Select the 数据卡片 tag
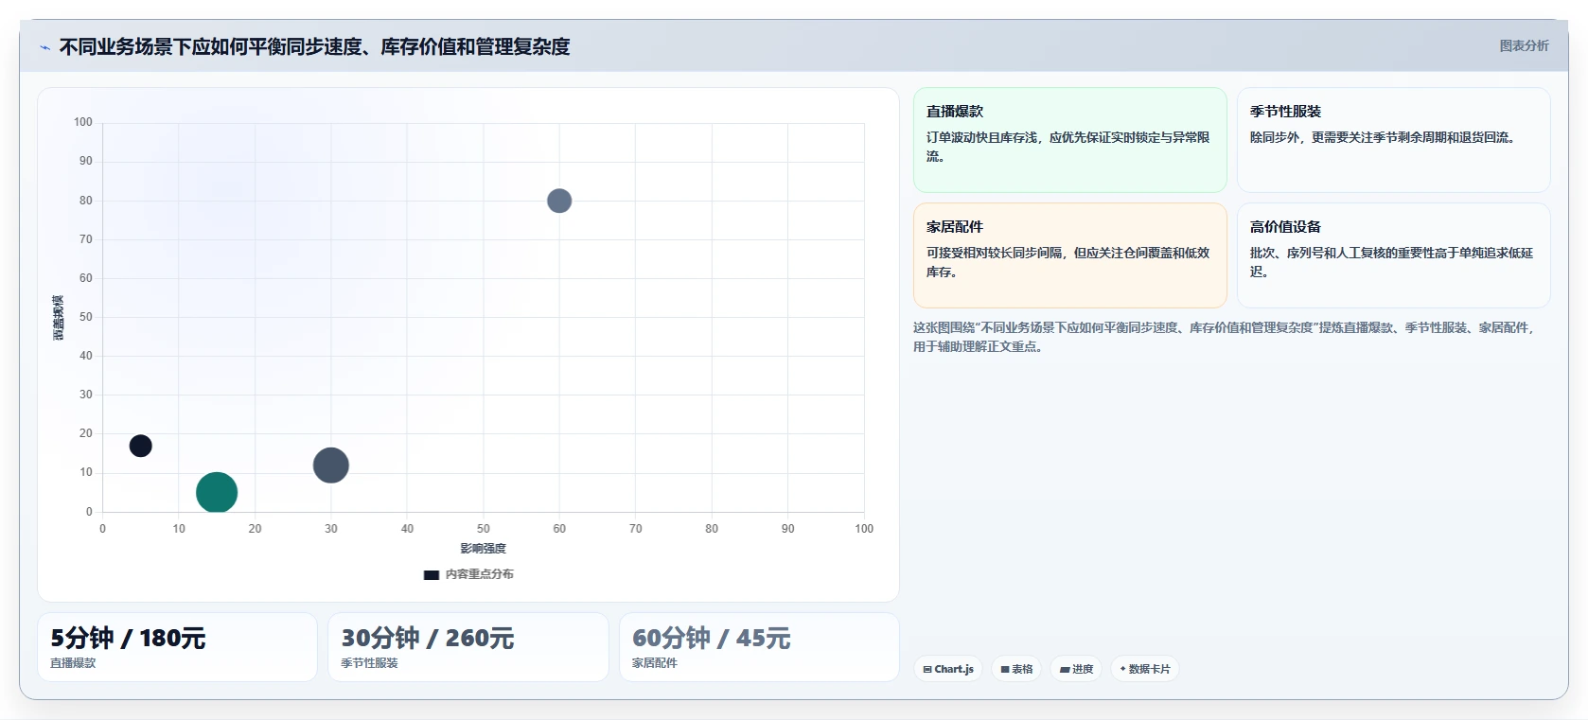The image size is (1588, 720). coord(1145,669)
